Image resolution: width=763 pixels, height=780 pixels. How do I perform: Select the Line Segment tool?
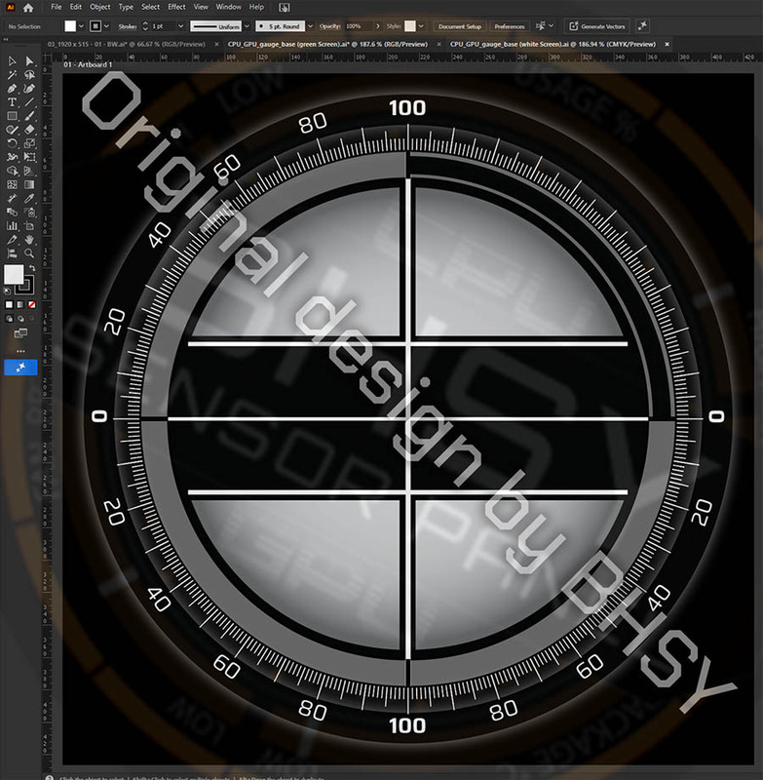pyautogui.click(x=29, y=102)
